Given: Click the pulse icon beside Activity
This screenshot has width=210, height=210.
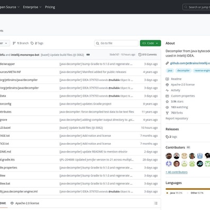Looking at the screenshot, I should [x=167, y=90].
